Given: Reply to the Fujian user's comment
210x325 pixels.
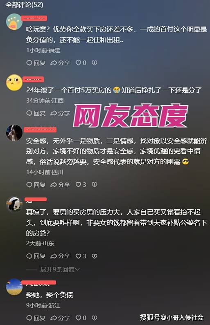Looking at the screenshot, I should click(36, 63).
